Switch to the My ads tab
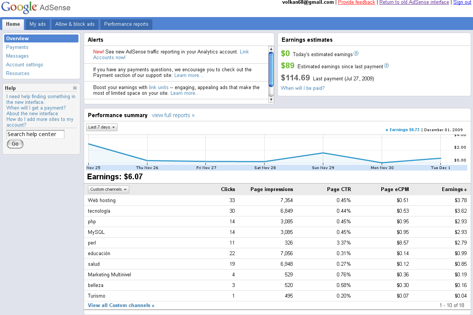The image size is (473, 315). [38, 24]
